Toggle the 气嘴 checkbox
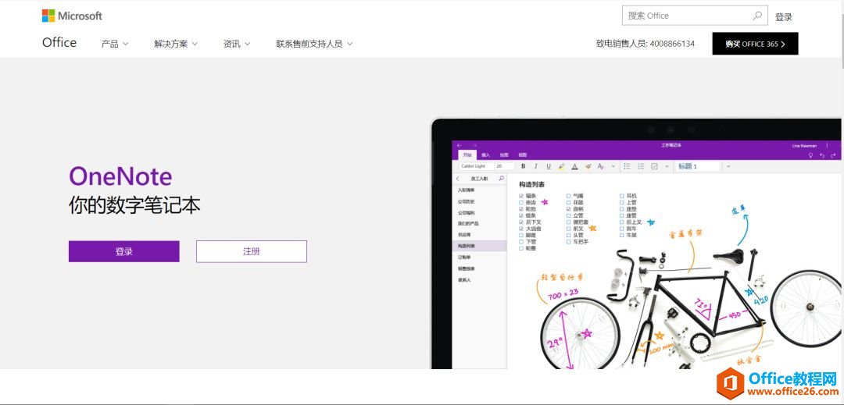Viewport: 844px width, 405px height. [569, 196]
